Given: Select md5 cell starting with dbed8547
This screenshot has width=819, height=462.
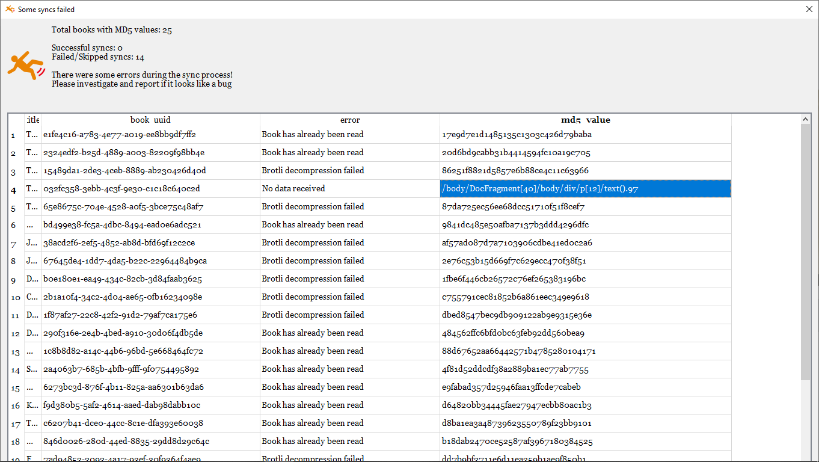Looking at the screenshot, I should click(586, 315).
